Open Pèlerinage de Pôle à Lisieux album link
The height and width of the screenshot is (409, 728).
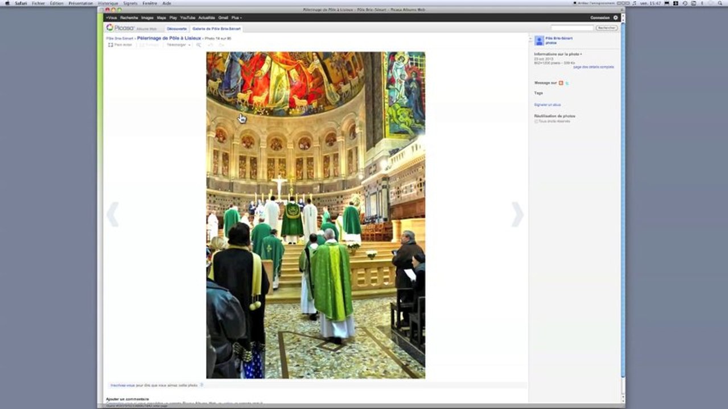(x=169, y=38)
